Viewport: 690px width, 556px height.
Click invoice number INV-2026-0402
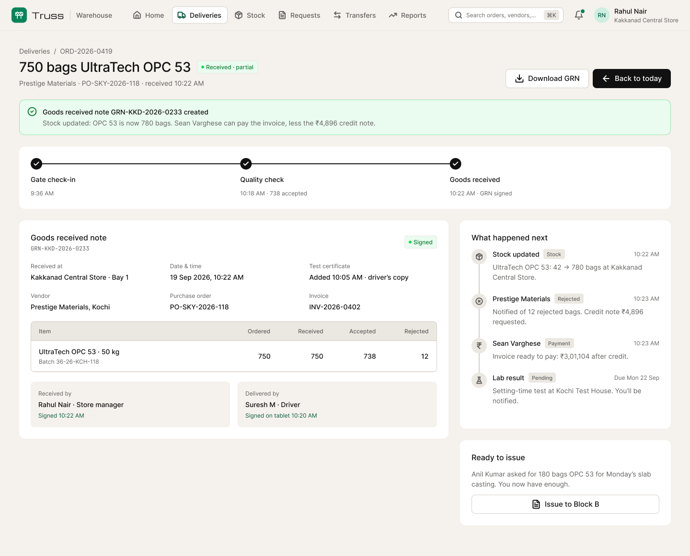[335, 307]
